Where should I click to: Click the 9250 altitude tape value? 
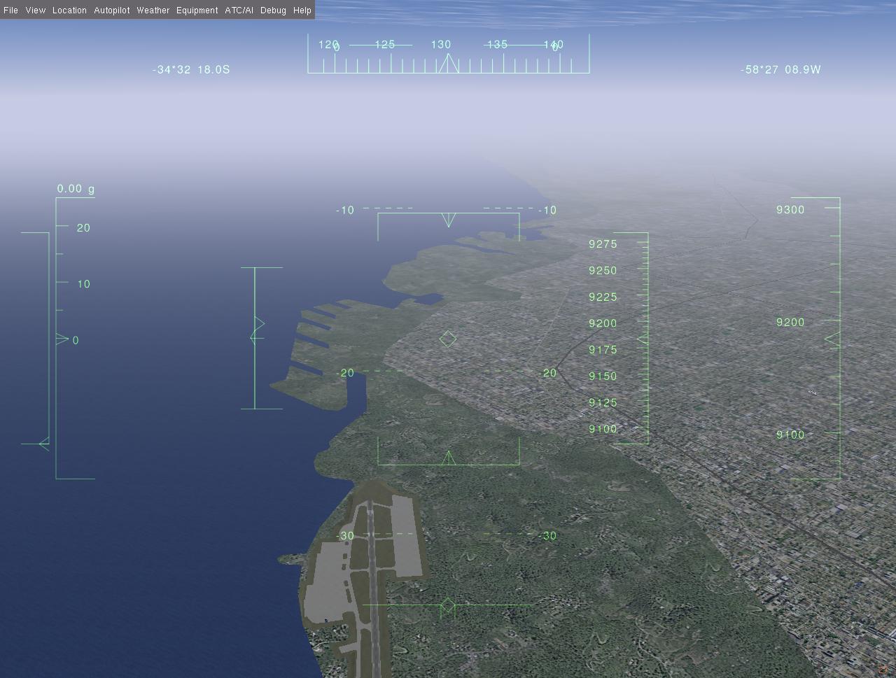coord(603,271)
